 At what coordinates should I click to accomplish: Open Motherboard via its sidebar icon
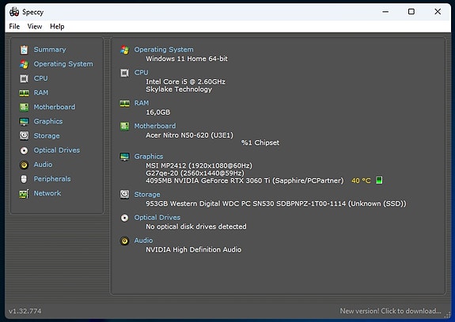coord(24,108)
